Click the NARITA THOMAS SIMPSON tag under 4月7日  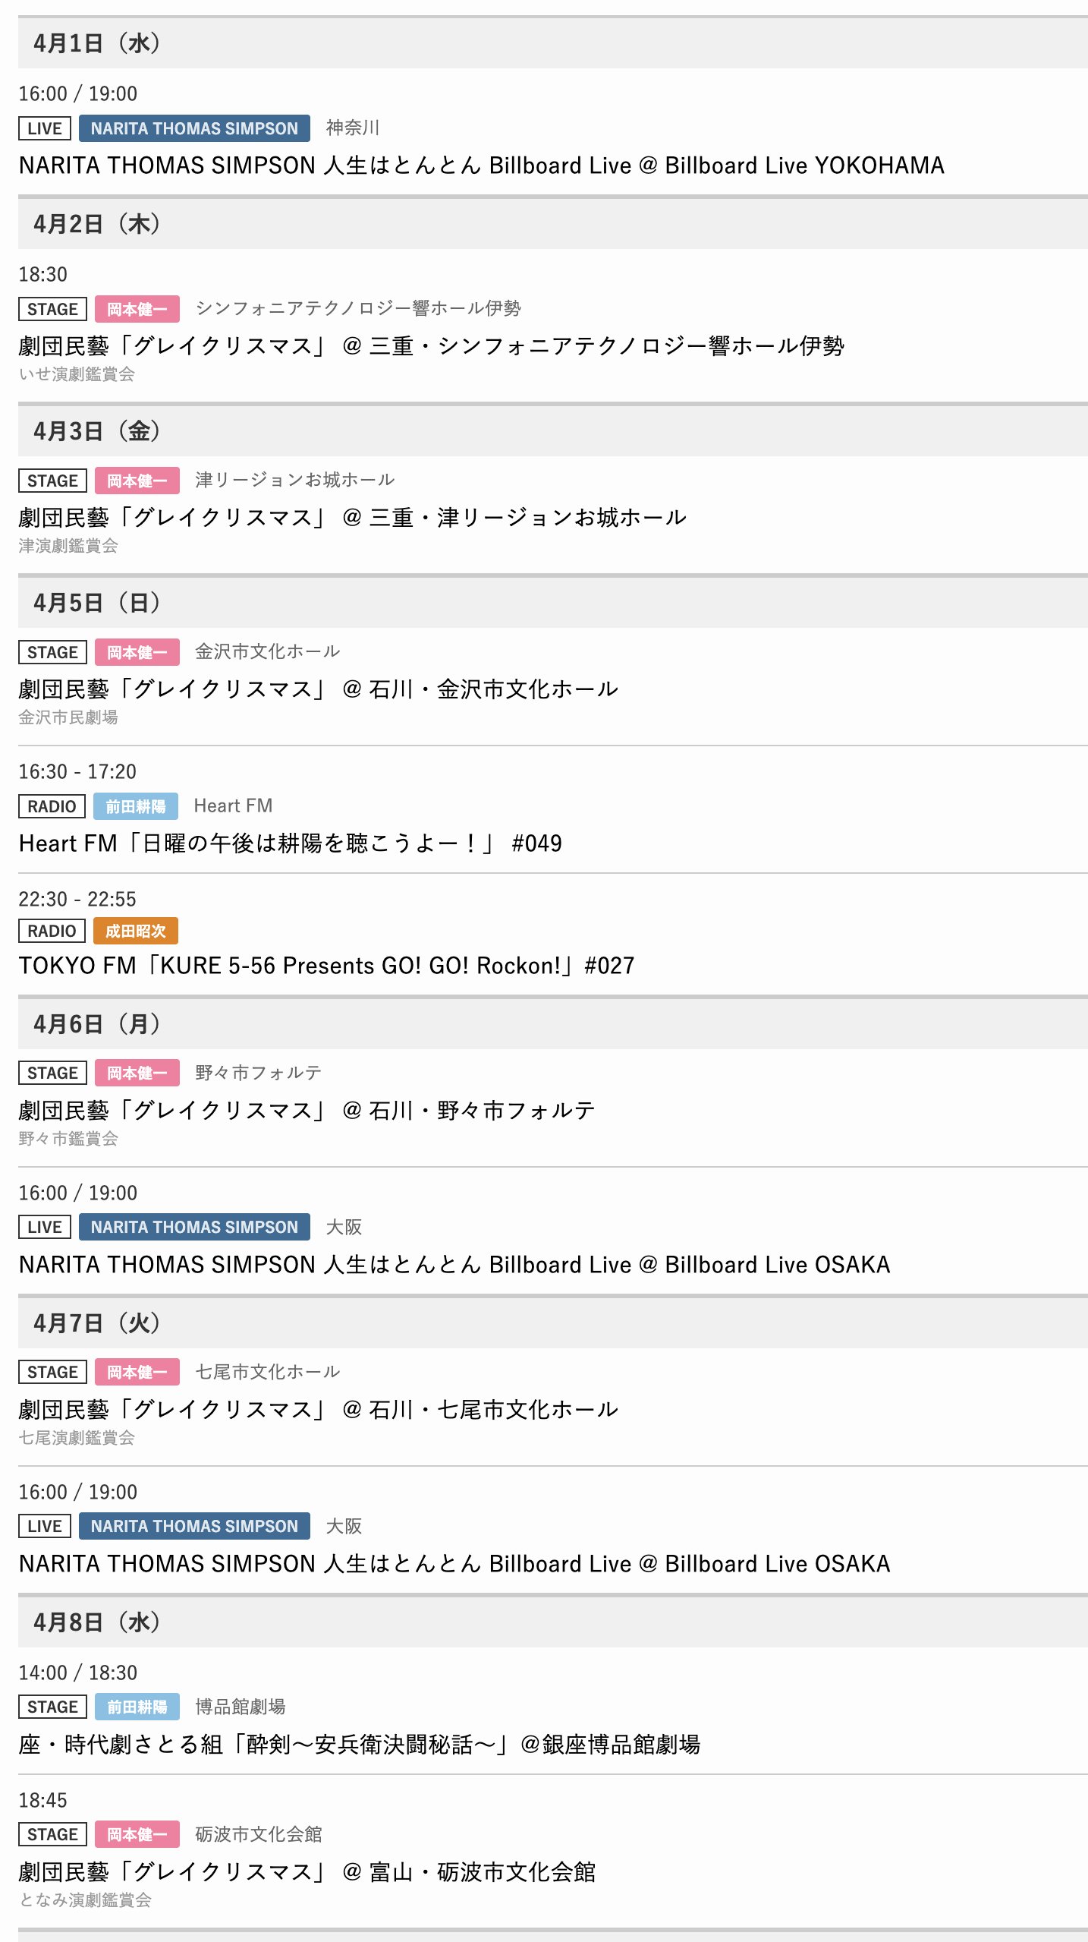pyautogui.click(x=194, y=1526)
